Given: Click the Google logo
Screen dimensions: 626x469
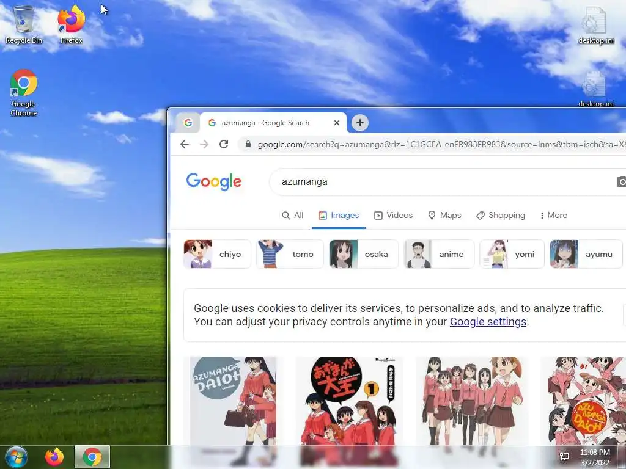Looking at the screenshot, I should 213,182.
